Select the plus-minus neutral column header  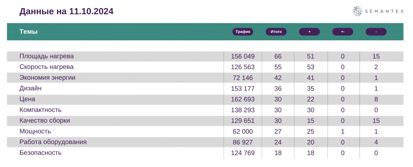343,32
